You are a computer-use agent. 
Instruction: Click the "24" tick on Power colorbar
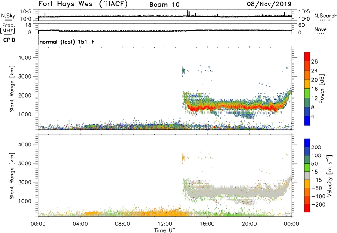(x=314, y=71)
